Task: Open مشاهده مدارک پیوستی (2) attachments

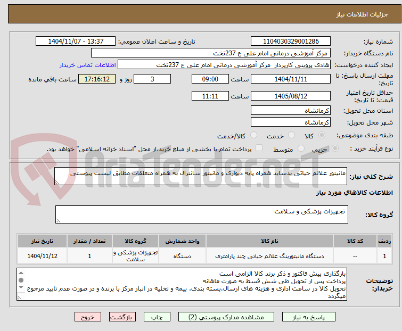Action: coord(226,317)
